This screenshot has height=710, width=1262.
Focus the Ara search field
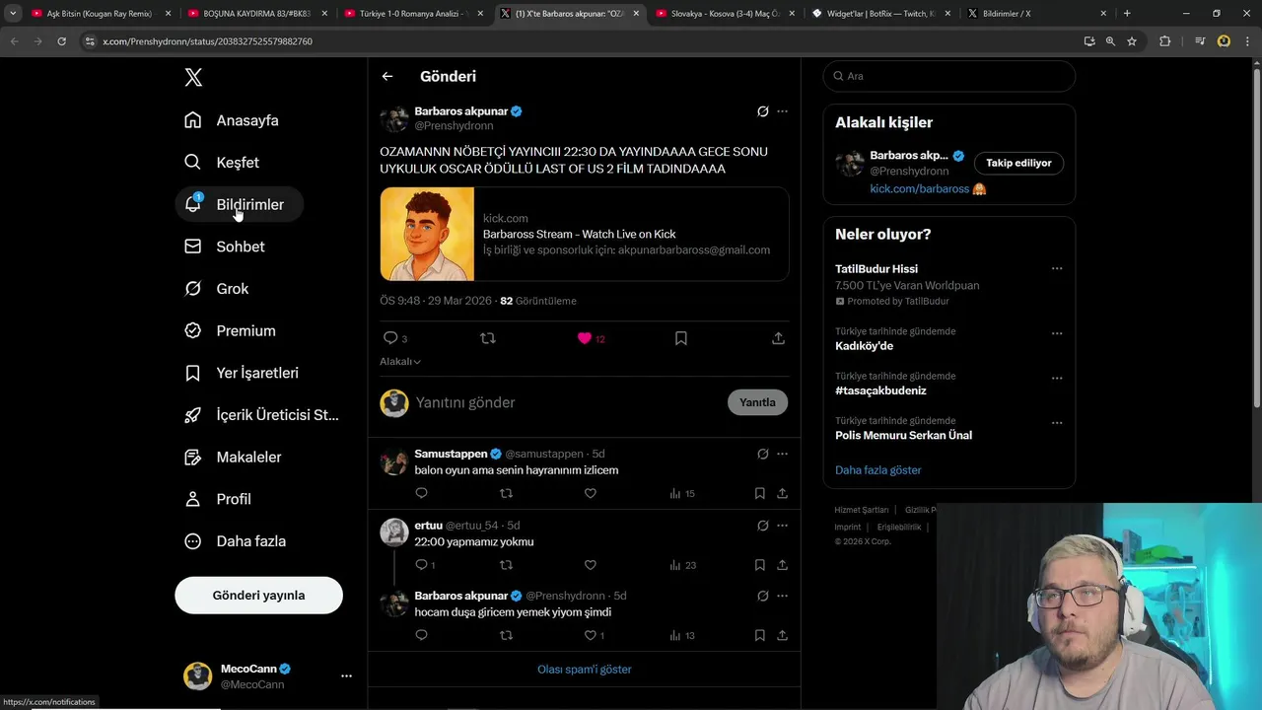[951, 76]
